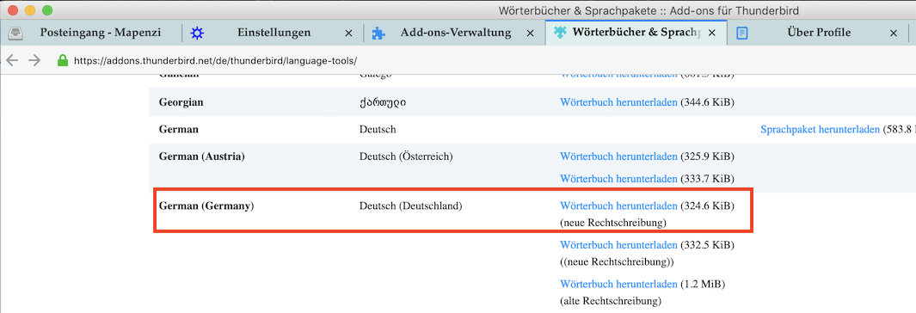Select the 'German (Austria)' label
The width and height of the screenshot is (916, 313).
(201, 156)
